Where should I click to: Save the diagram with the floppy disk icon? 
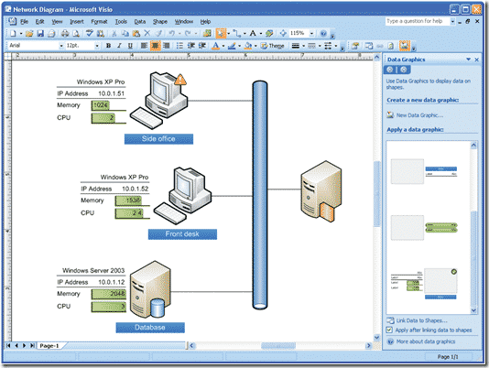tap(40, 33)
